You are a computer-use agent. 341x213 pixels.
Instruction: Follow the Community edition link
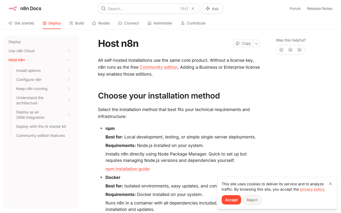pyautogui.click(x=159, y=67)
